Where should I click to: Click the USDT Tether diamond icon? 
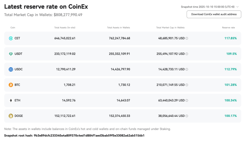[11, 54]
